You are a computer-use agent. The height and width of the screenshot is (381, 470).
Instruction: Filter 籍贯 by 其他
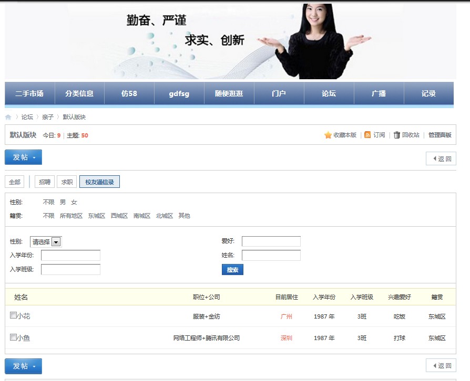[x=185, y=216]
